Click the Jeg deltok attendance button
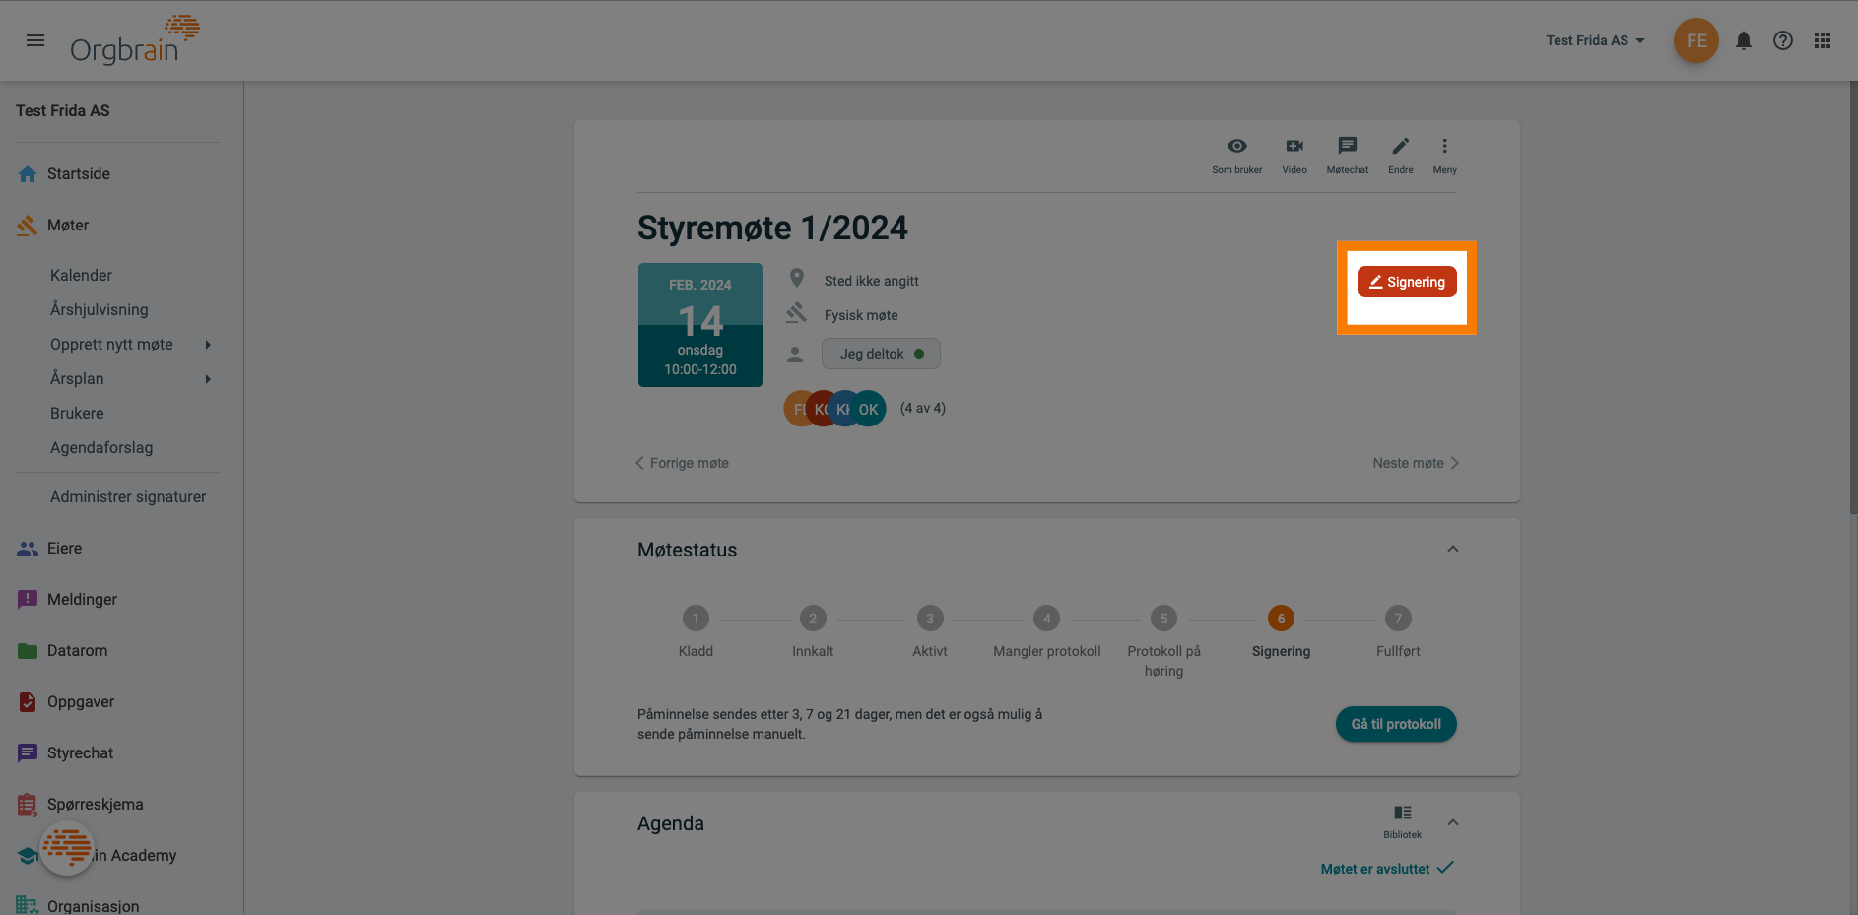The height and width of the screenshot is (915, 1858). click(881, 354)
